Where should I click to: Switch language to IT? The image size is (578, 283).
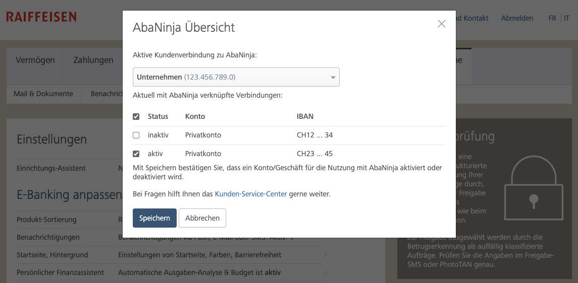(566, 18)
